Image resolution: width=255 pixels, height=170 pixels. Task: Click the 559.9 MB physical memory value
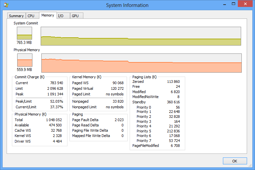[24, 70]
